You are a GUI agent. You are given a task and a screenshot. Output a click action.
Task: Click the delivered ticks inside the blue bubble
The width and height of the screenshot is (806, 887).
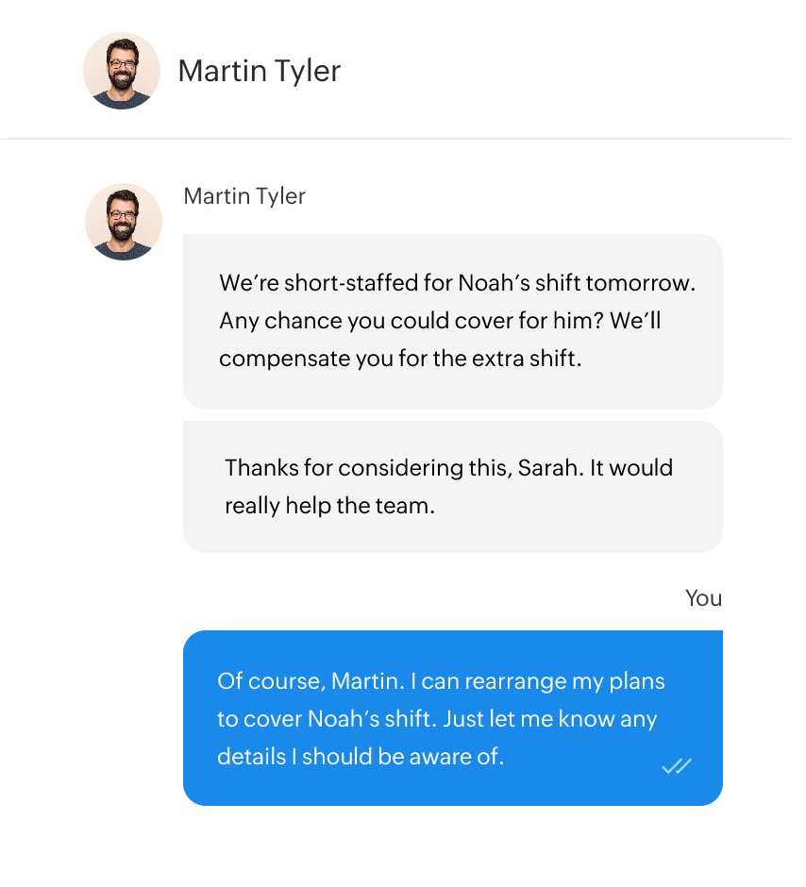pyautogui.click(x=676, y=767)
